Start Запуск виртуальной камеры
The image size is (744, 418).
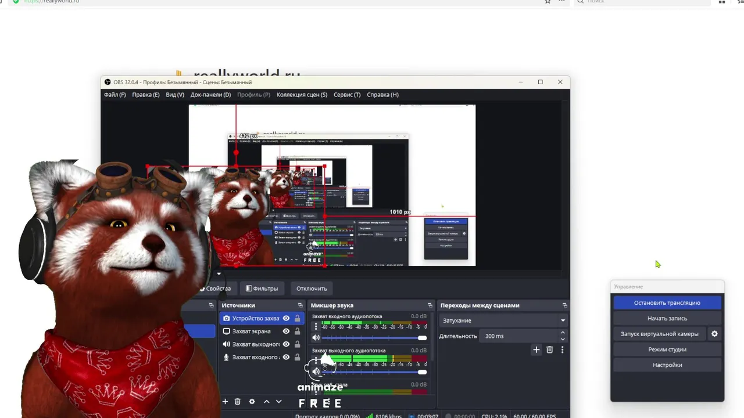660,334
